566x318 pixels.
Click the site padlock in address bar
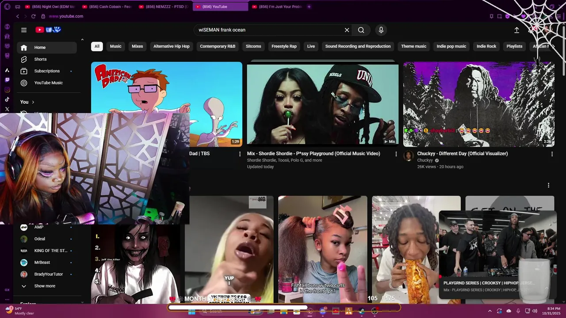tap(43, 16)
